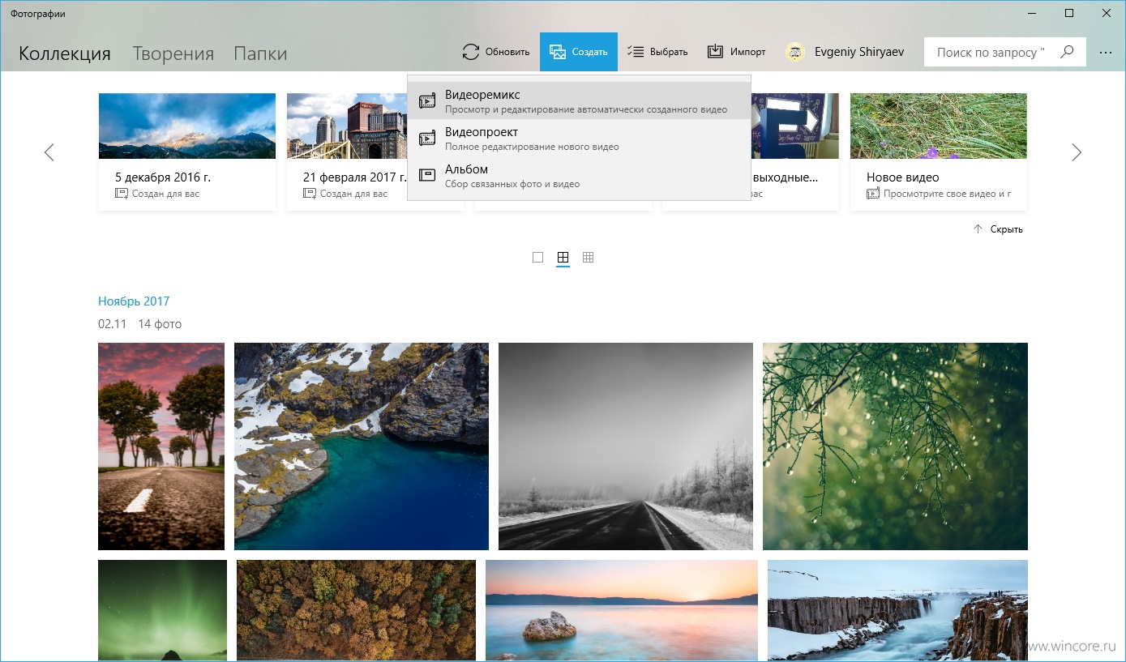
Task: Open the three-dots more options menu
Action: pos(1106,52)
